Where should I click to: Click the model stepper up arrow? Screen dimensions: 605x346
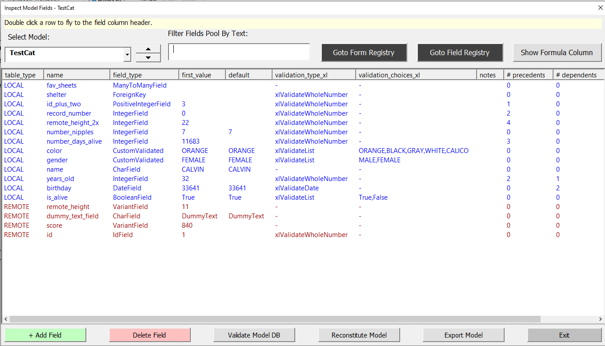(x=148, y=49)
